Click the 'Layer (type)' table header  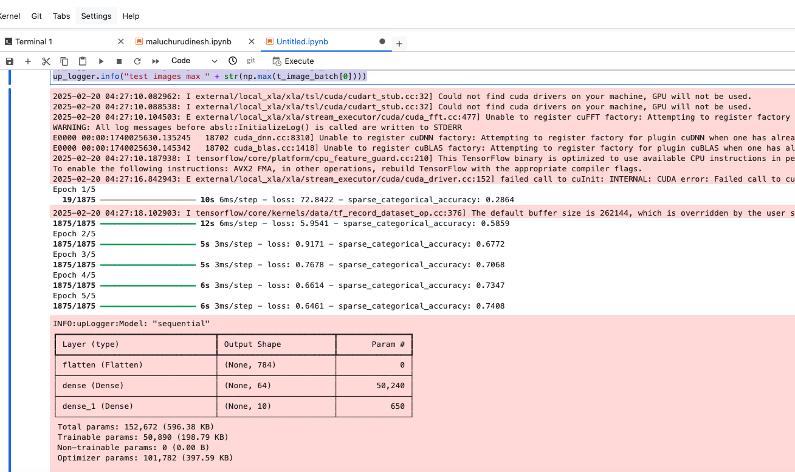[x=91, y=344]
